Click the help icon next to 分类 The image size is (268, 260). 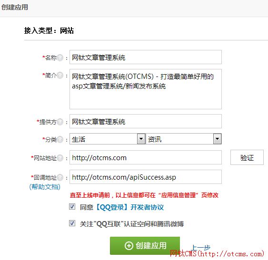pos(60,139)
